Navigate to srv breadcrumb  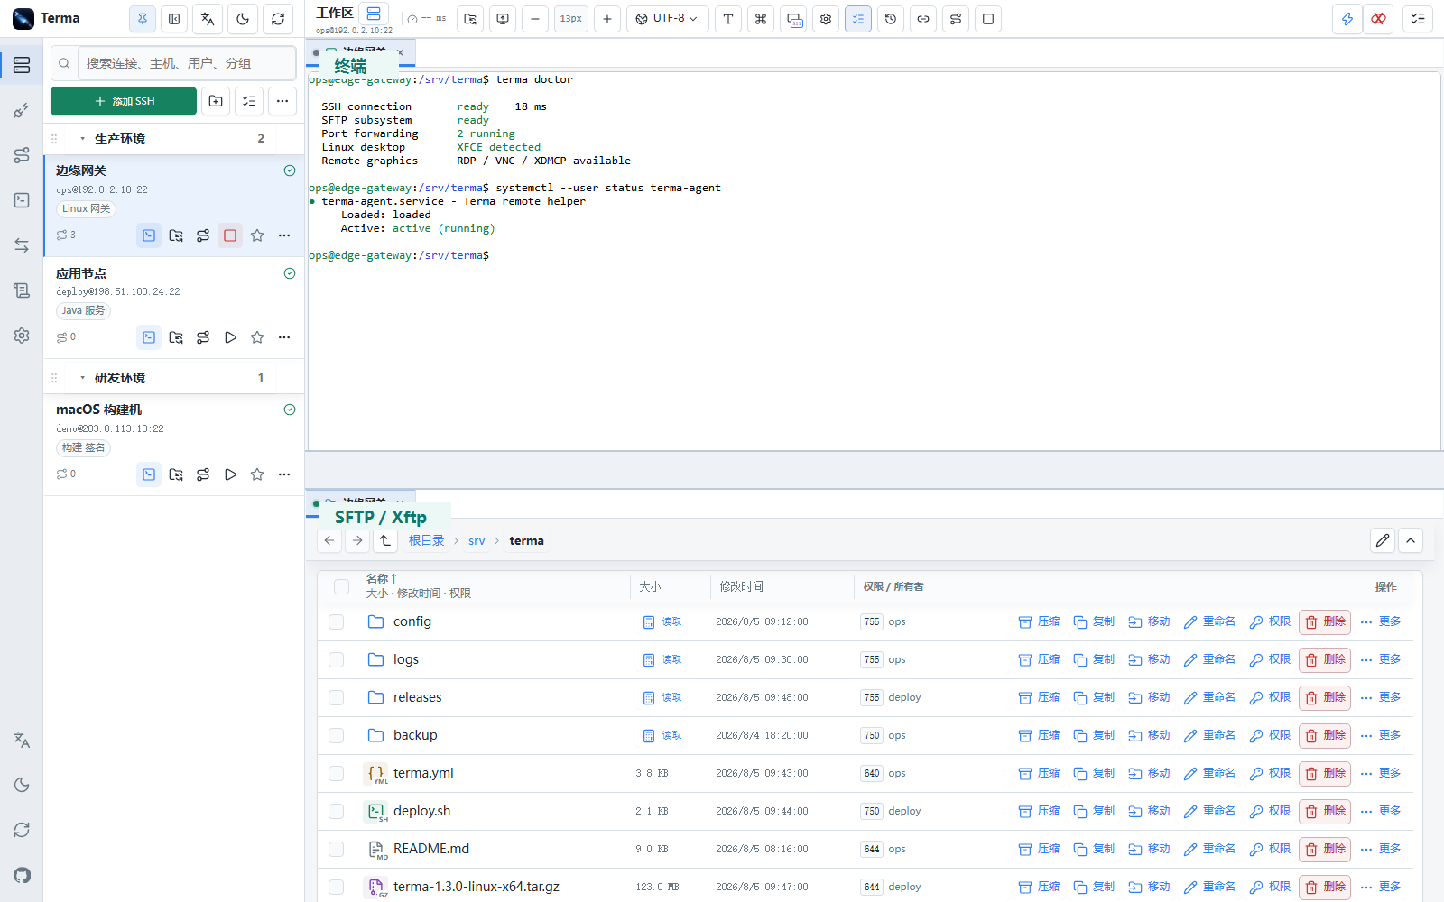tap(477, 541)
